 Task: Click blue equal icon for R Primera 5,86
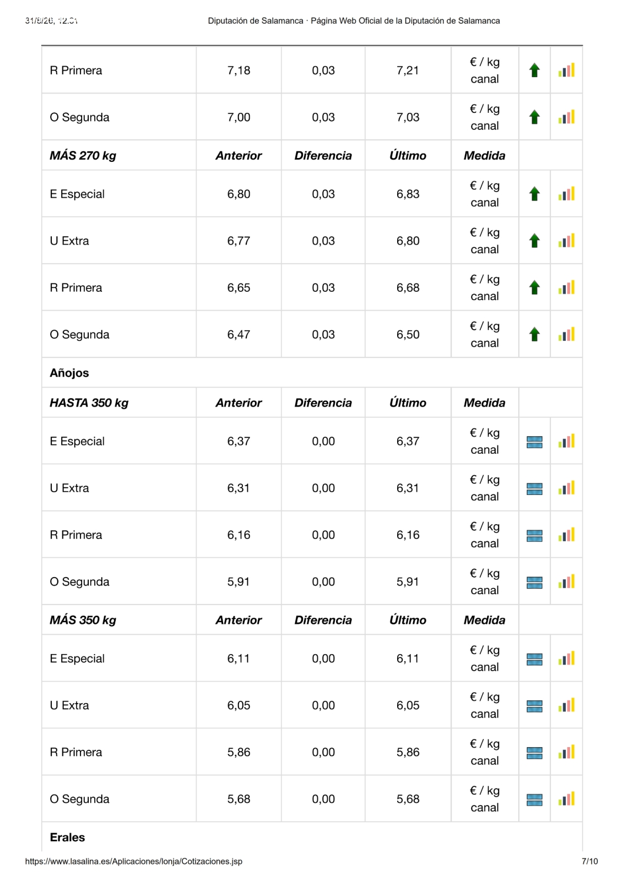pyautogui.click(x=534, y=753)
